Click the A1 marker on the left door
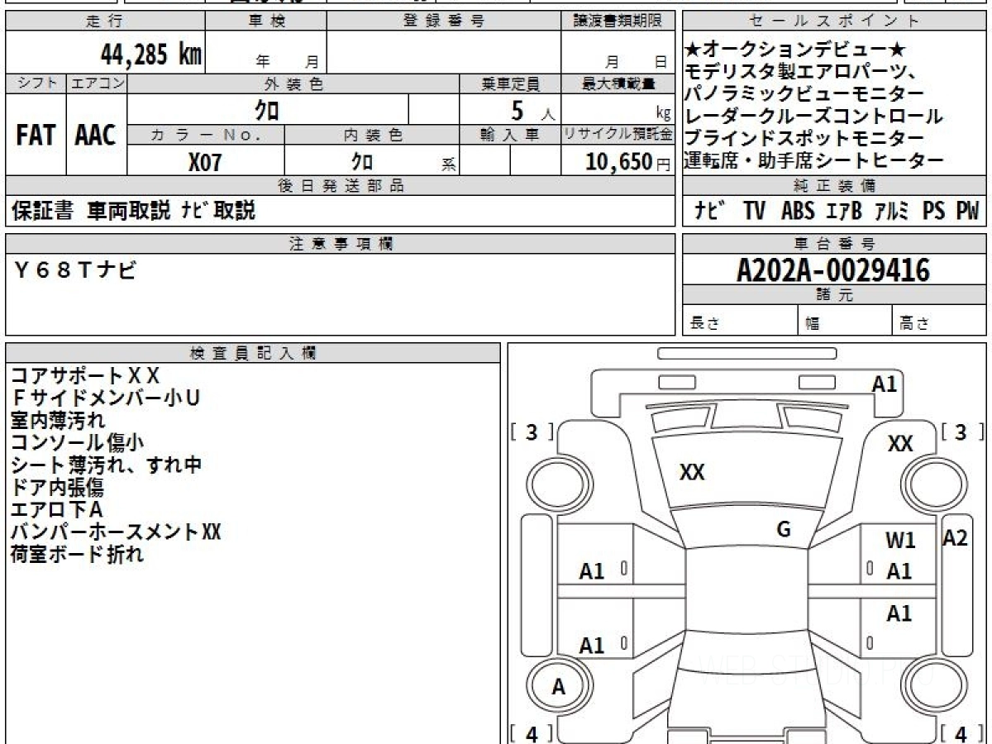992x744 pixels. click(594, 572)
